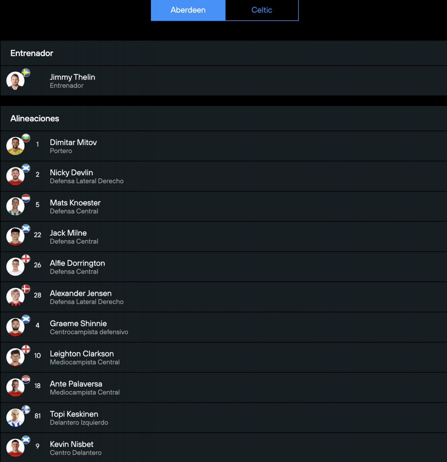The image size is (447, 462).
Task: Click the Bulgarian flag on Dimitar Mitov
Action: click(26, 138)
